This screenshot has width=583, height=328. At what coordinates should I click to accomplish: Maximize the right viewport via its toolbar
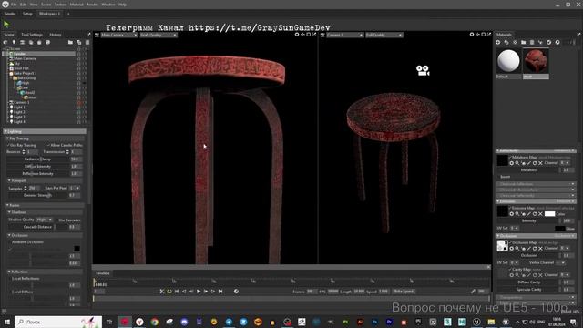pos(484,35)
